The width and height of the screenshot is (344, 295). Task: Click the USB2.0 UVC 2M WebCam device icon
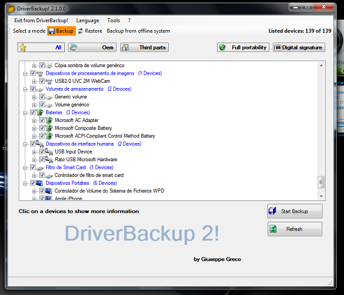click(49, 81)
